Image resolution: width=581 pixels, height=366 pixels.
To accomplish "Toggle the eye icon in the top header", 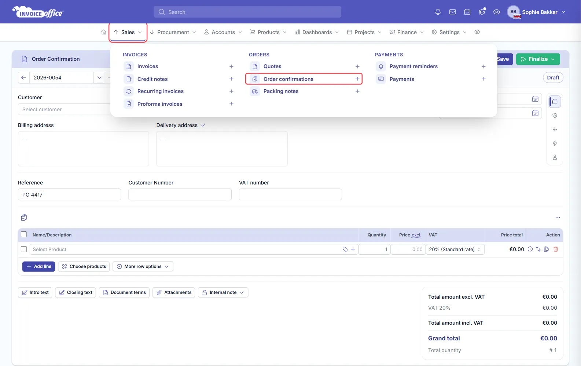I will (x=496, y=12).
